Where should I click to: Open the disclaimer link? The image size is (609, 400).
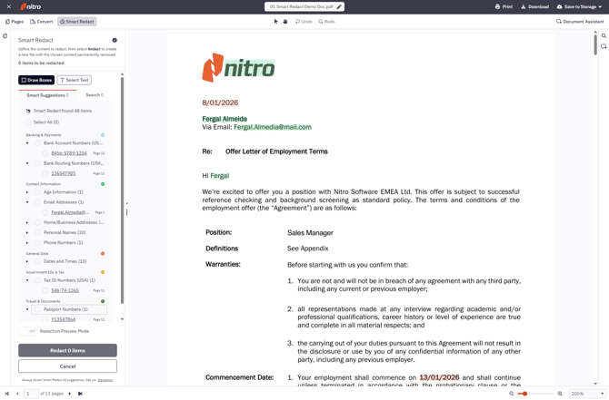105,380
